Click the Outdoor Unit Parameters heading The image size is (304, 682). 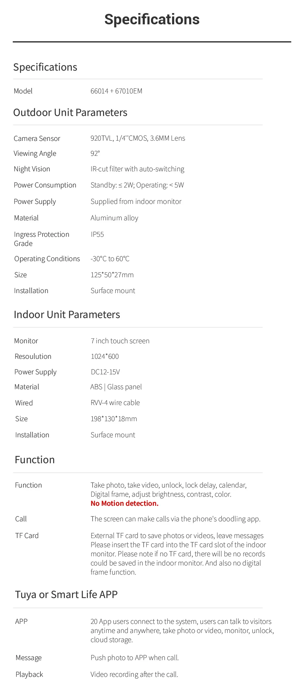70,113
